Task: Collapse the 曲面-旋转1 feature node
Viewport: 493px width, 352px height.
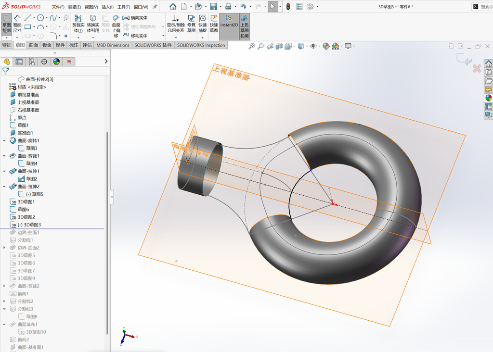Action: tap(4, 141)
